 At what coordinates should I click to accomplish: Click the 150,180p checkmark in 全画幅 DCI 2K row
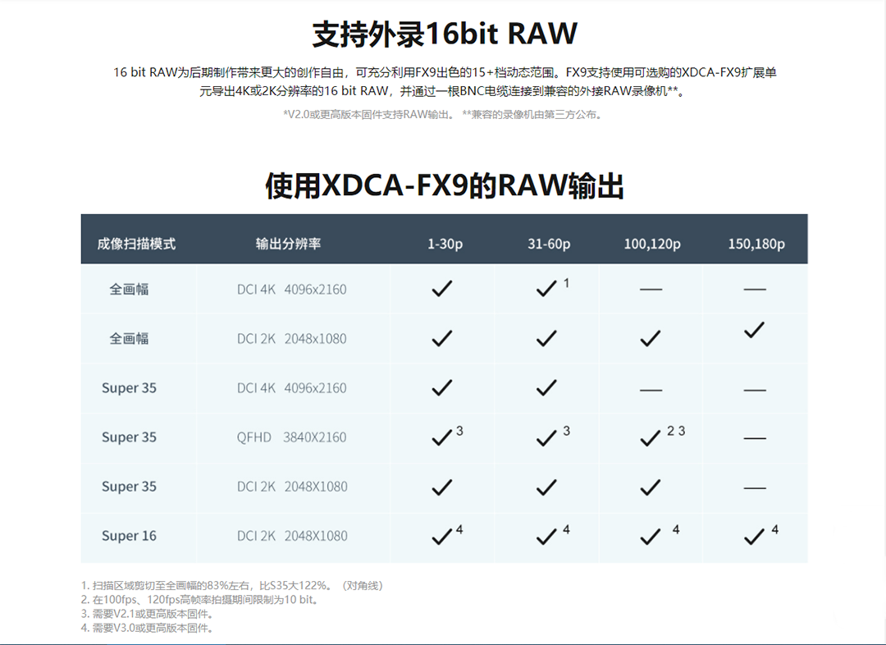click(755, 330)
